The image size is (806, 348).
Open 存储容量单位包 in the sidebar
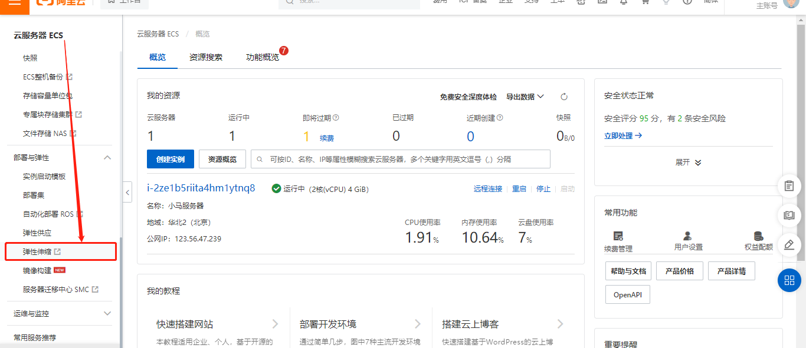point(48,96)
